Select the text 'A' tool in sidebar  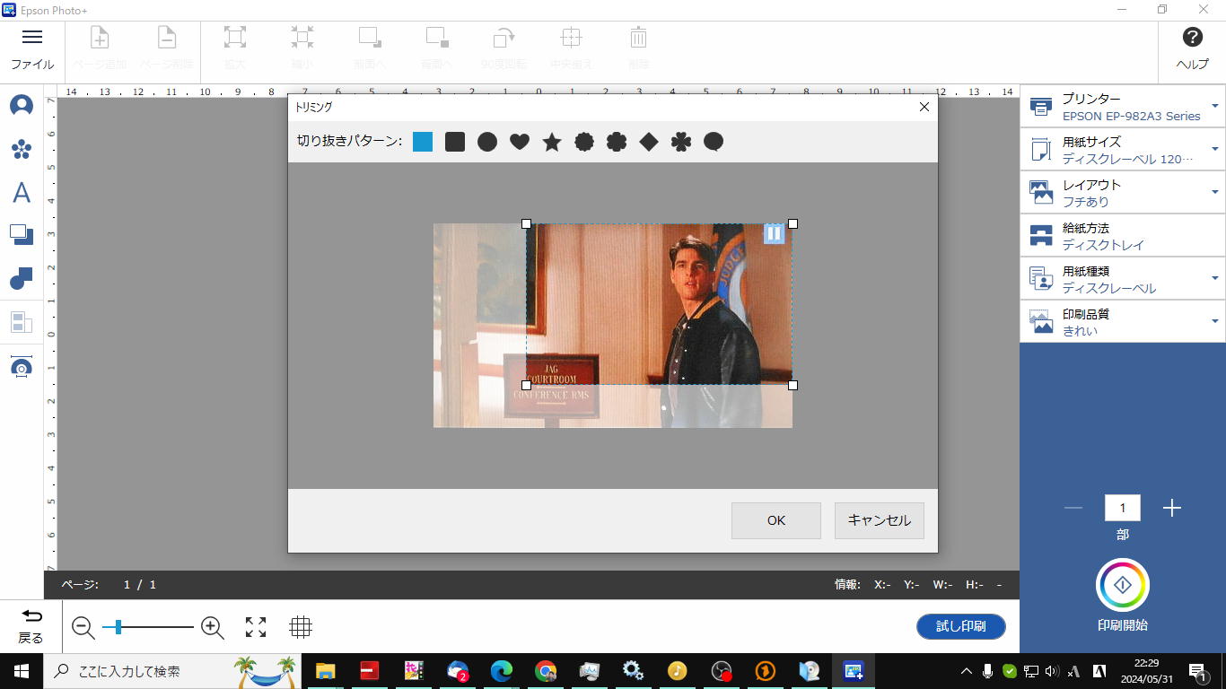22,192
